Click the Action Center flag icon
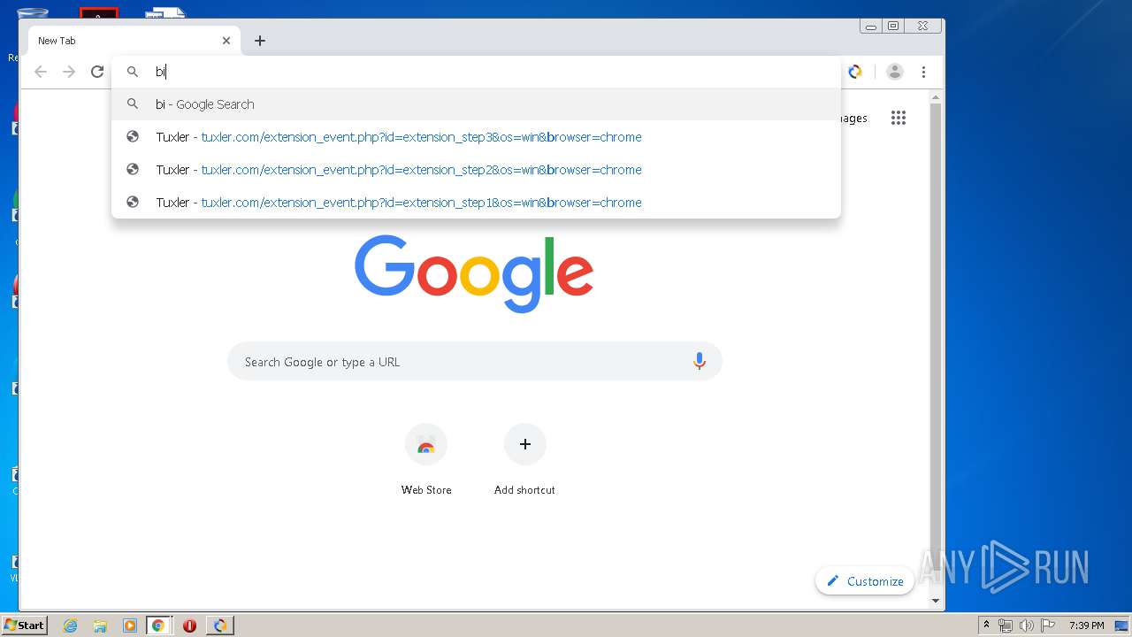Viewport: 1132px width, 637px height. [1048, 625]
